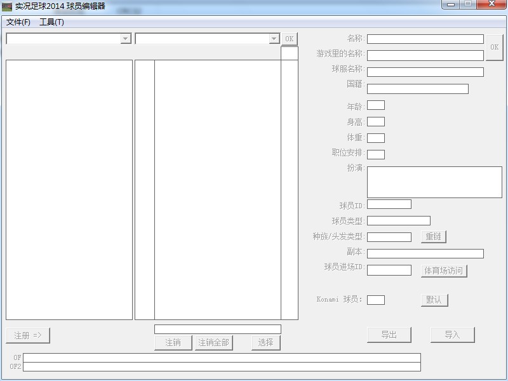Click the small OK button beside the dropdowns

[290, 39]
